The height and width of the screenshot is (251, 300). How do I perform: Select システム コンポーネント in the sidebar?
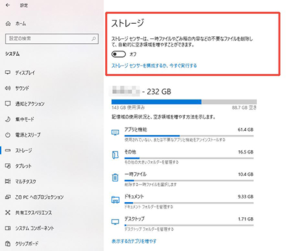click(x=34, y=228)
